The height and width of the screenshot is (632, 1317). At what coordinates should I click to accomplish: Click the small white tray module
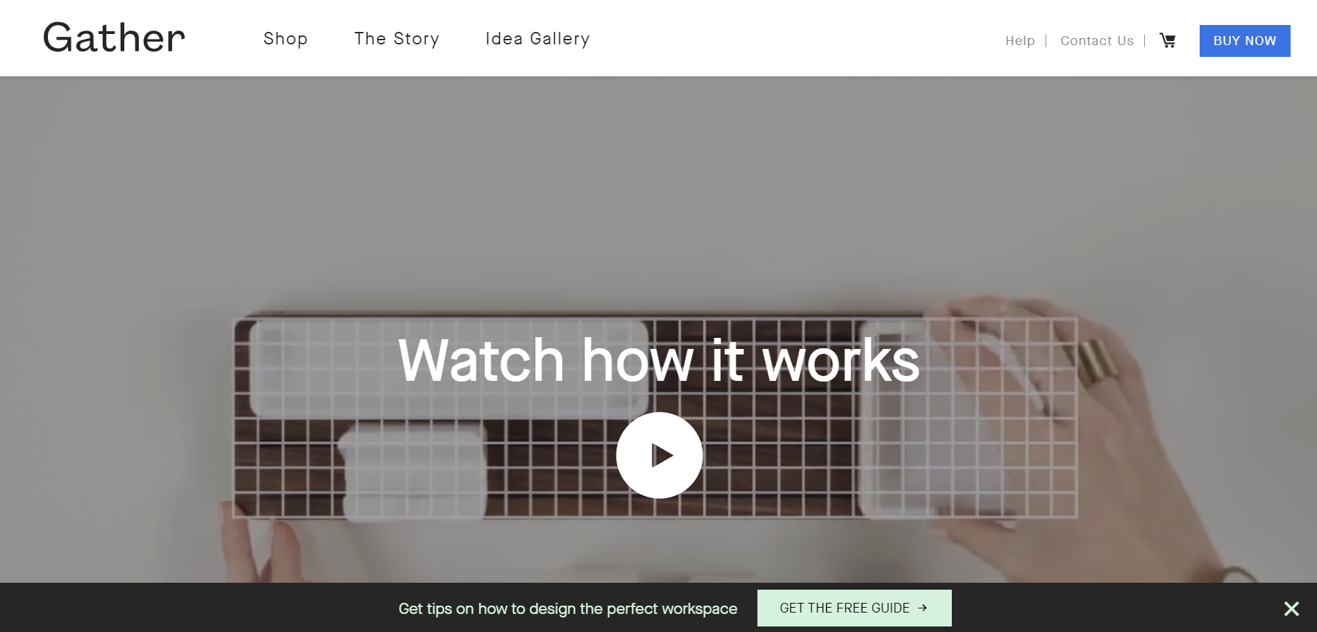point(413,471)
